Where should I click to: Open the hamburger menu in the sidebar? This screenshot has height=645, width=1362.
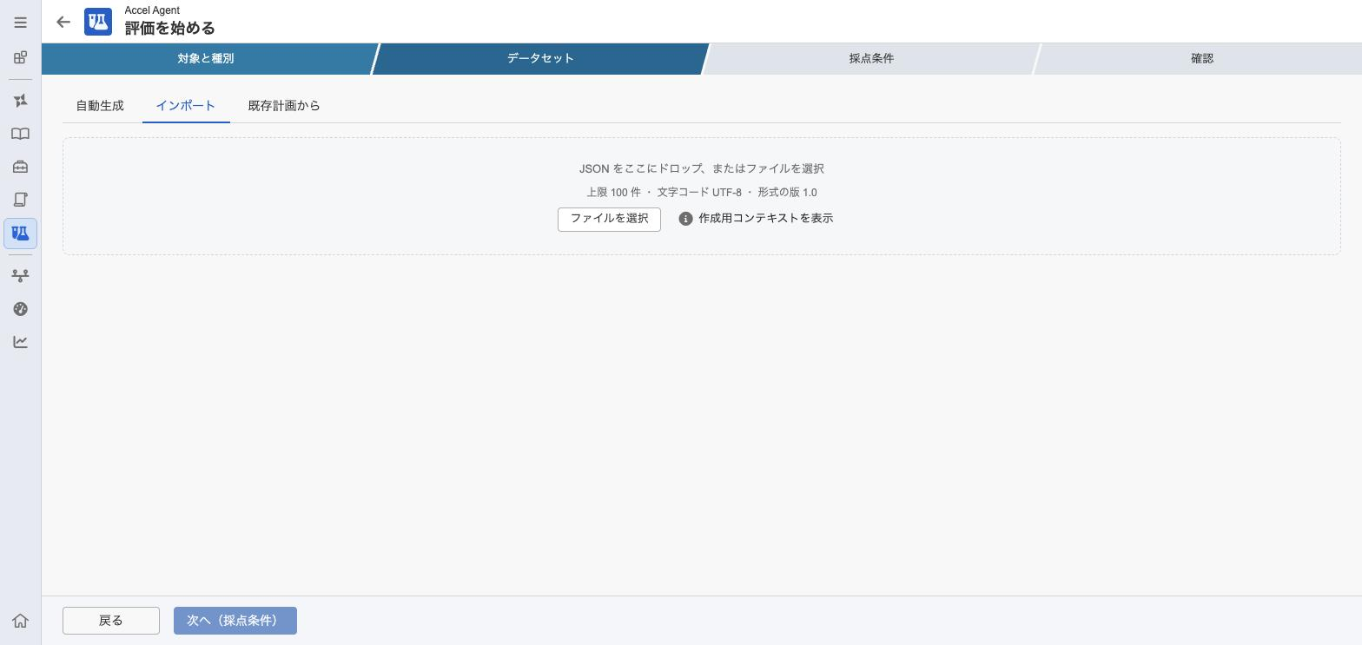(x=20, y=23)
